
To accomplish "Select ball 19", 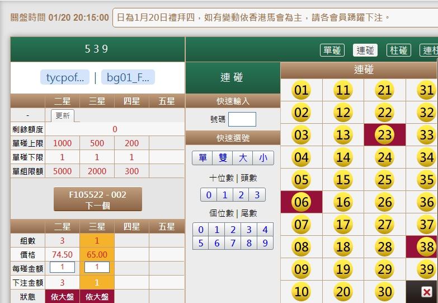I will 343,269.
